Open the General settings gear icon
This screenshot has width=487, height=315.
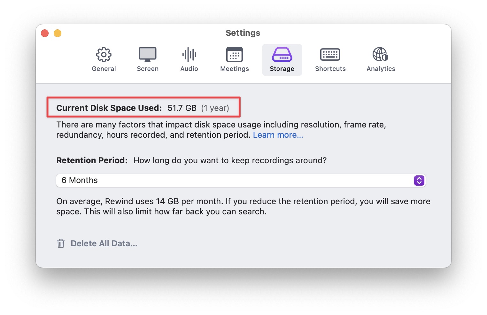pos(104,55)
